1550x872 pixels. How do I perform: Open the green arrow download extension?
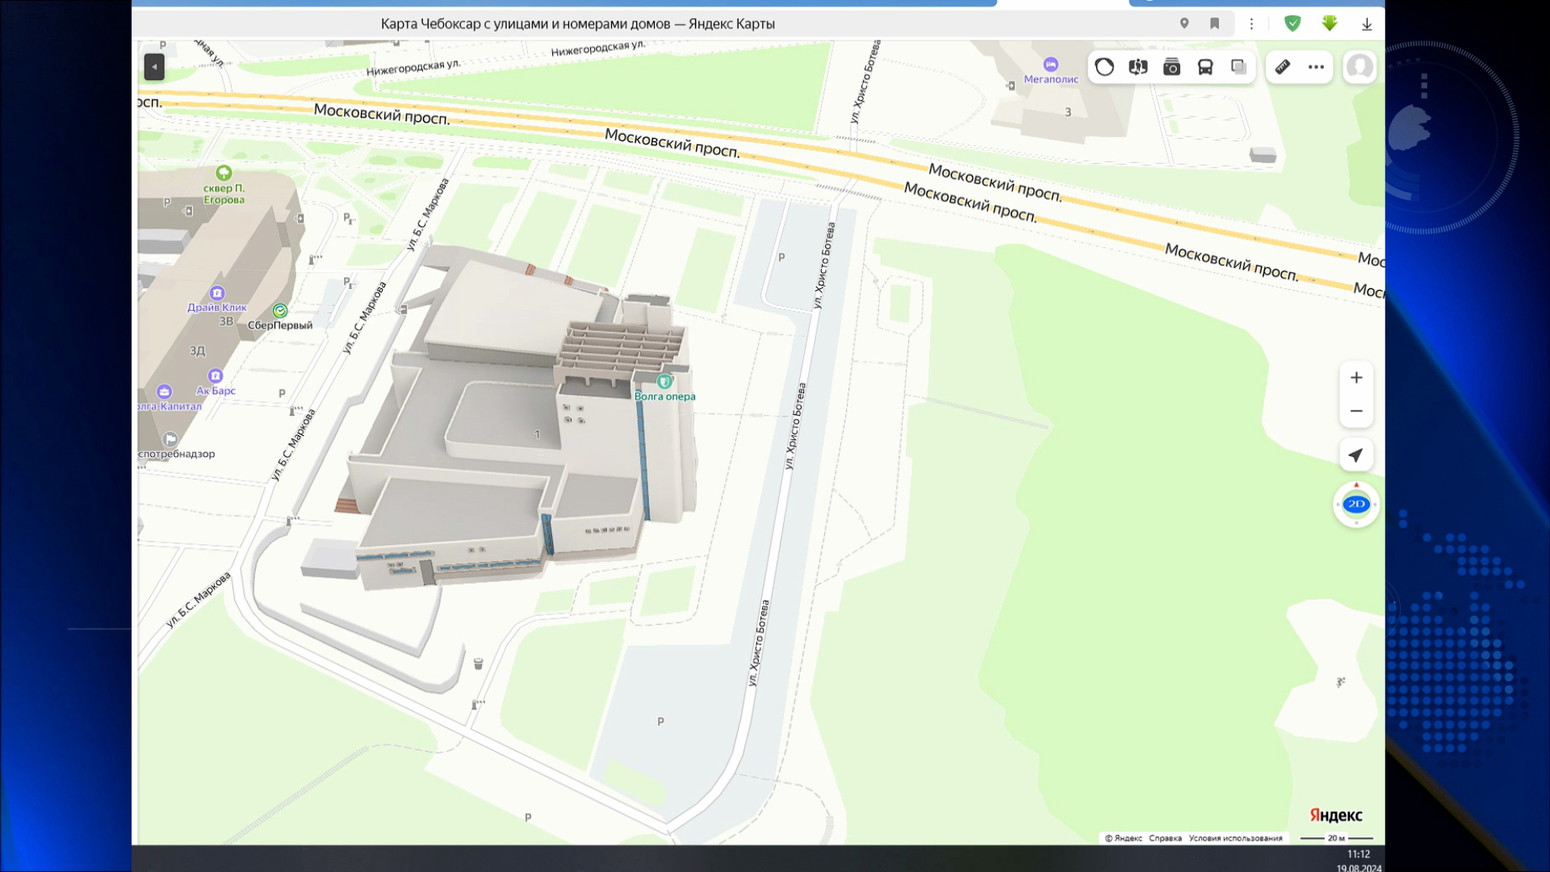[x=1330, y=23]
